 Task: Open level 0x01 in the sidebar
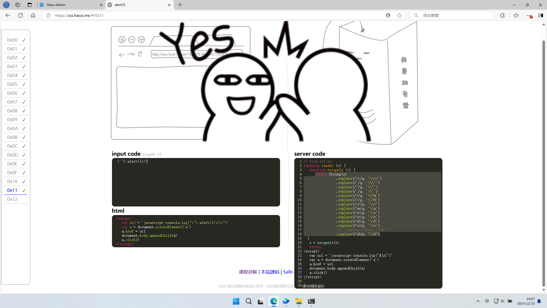click(x=16, y=49)
